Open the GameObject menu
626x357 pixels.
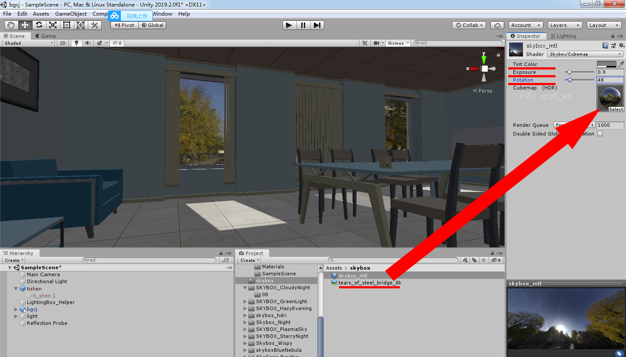(x=71, y=14)
